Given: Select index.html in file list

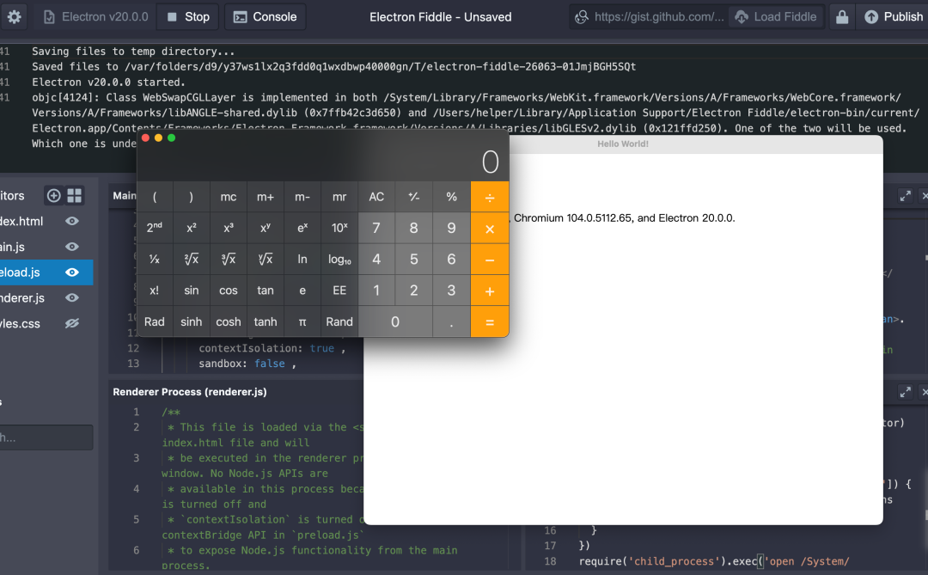Looking at the screenshot, I should [21, 221].
